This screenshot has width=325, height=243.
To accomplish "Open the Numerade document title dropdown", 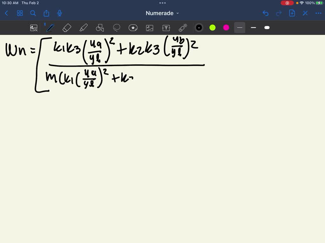I will tap(162, 13).
